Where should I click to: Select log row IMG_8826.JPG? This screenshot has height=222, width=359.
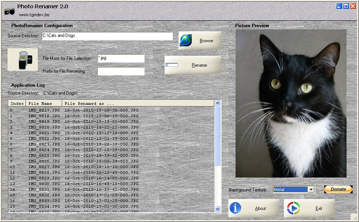tap(111, 161)
